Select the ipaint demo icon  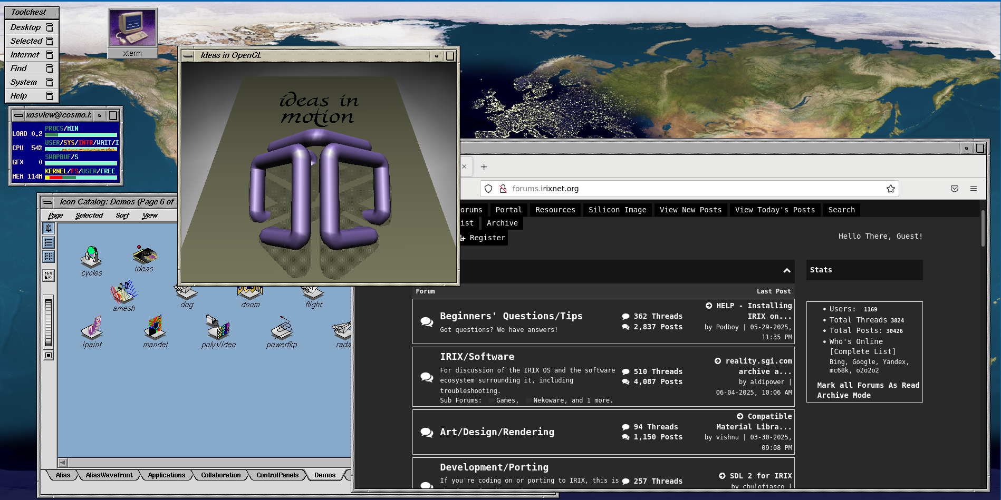click(x=92, y=329)
